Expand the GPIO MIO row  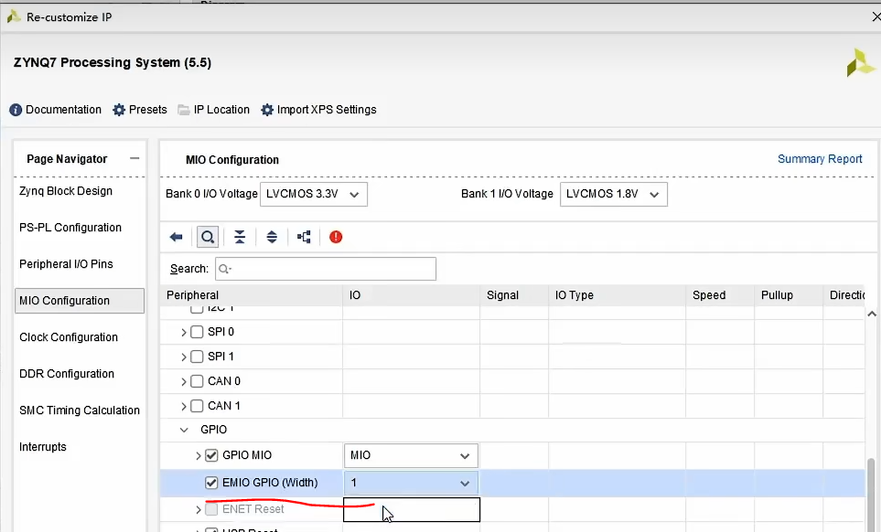click(199, 456)
